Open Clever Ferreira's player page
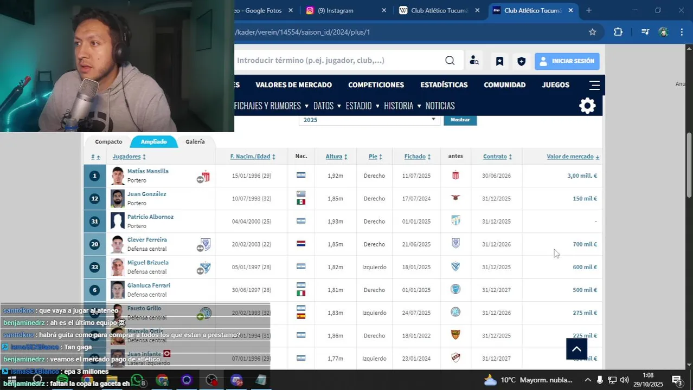 (147, 240)
